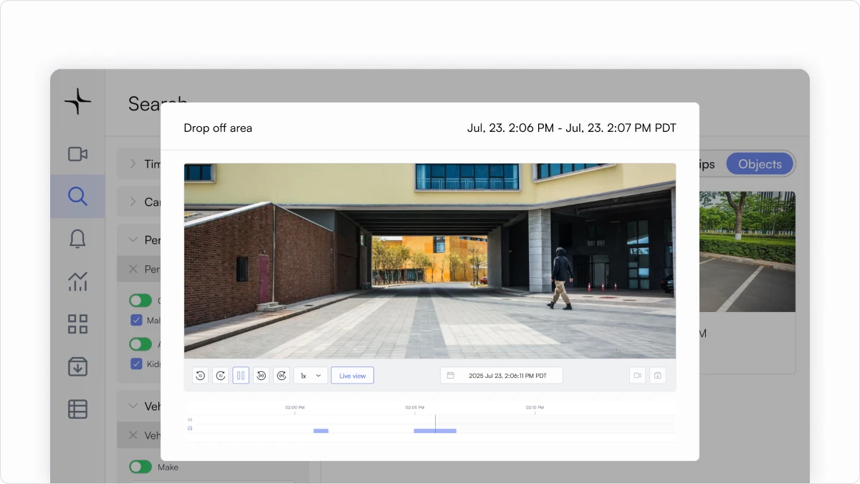The height and width of the screenshot is (484, 860).
Task: Click the Live view button
Action: point(353,375)
